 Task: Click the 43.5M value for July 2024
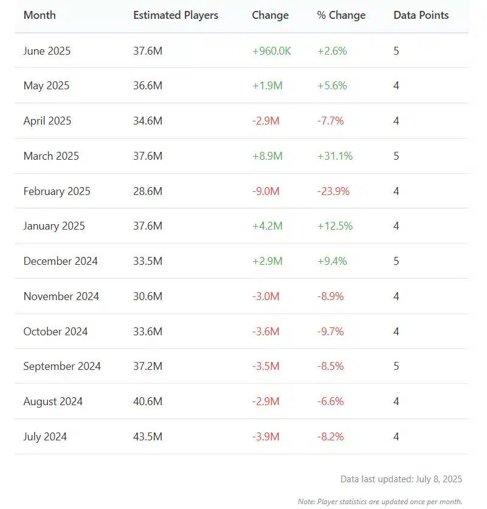[148, 437]
